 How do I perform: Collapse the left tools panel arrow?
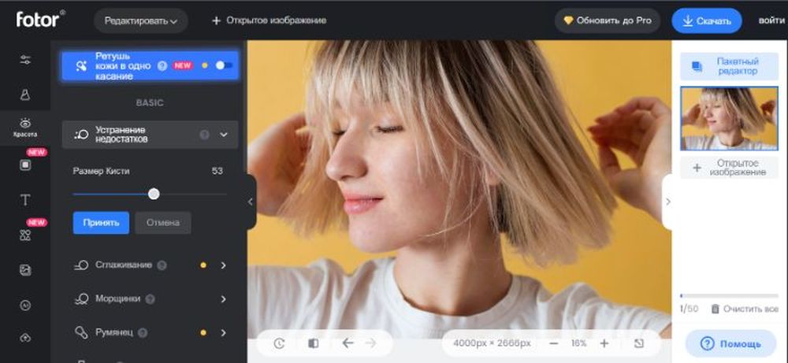tap(251, 202)
